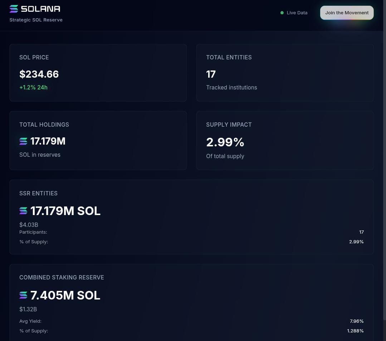
Task: Click the Of total supply caption
Action: click(x=225, y=156)
